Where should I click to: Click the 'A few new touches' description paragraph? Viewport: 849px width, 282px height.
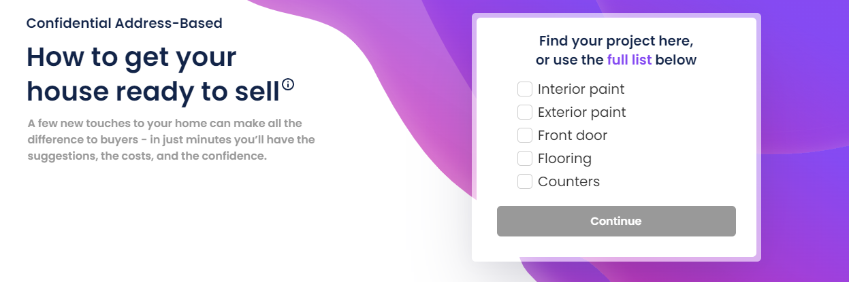point(171,139)
